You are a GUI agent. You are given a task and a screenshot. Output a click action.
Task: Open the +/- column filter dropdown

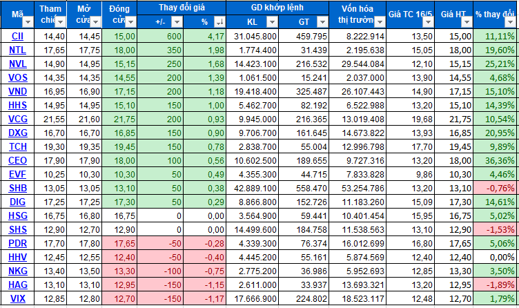pos(177,22)
